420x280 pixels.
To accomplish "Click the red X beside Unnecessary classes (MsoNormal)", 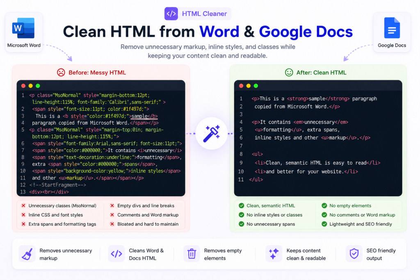I will (x=23, y=205).
